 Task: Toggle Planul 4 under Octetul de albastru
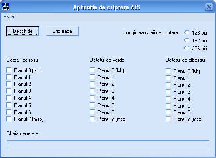[168, 99]
